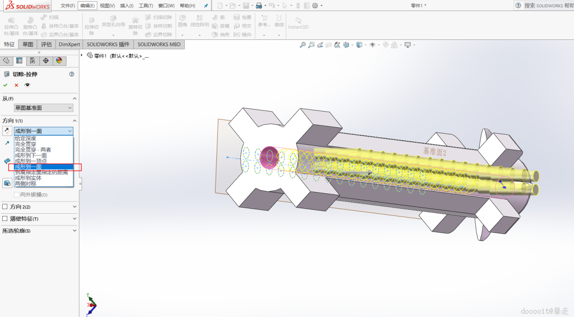
Task: Click the reverse direction arrow button
Action: pyautogui.click(x=7, y=131)
